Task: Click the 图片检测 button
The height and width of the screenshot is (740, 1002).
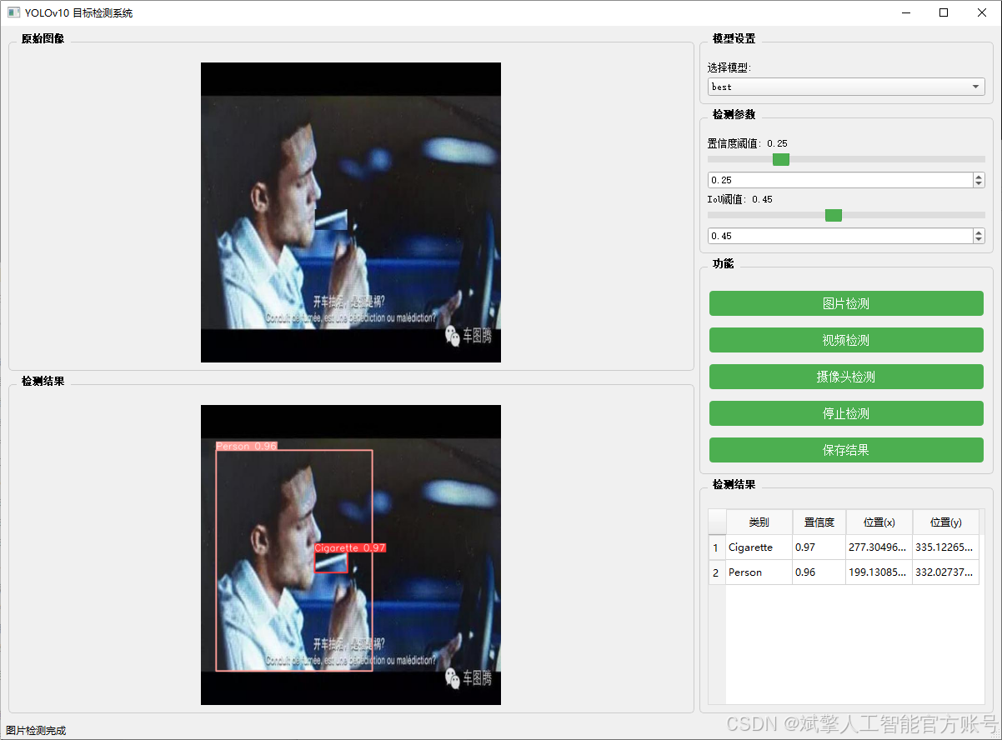Action: 846,303
